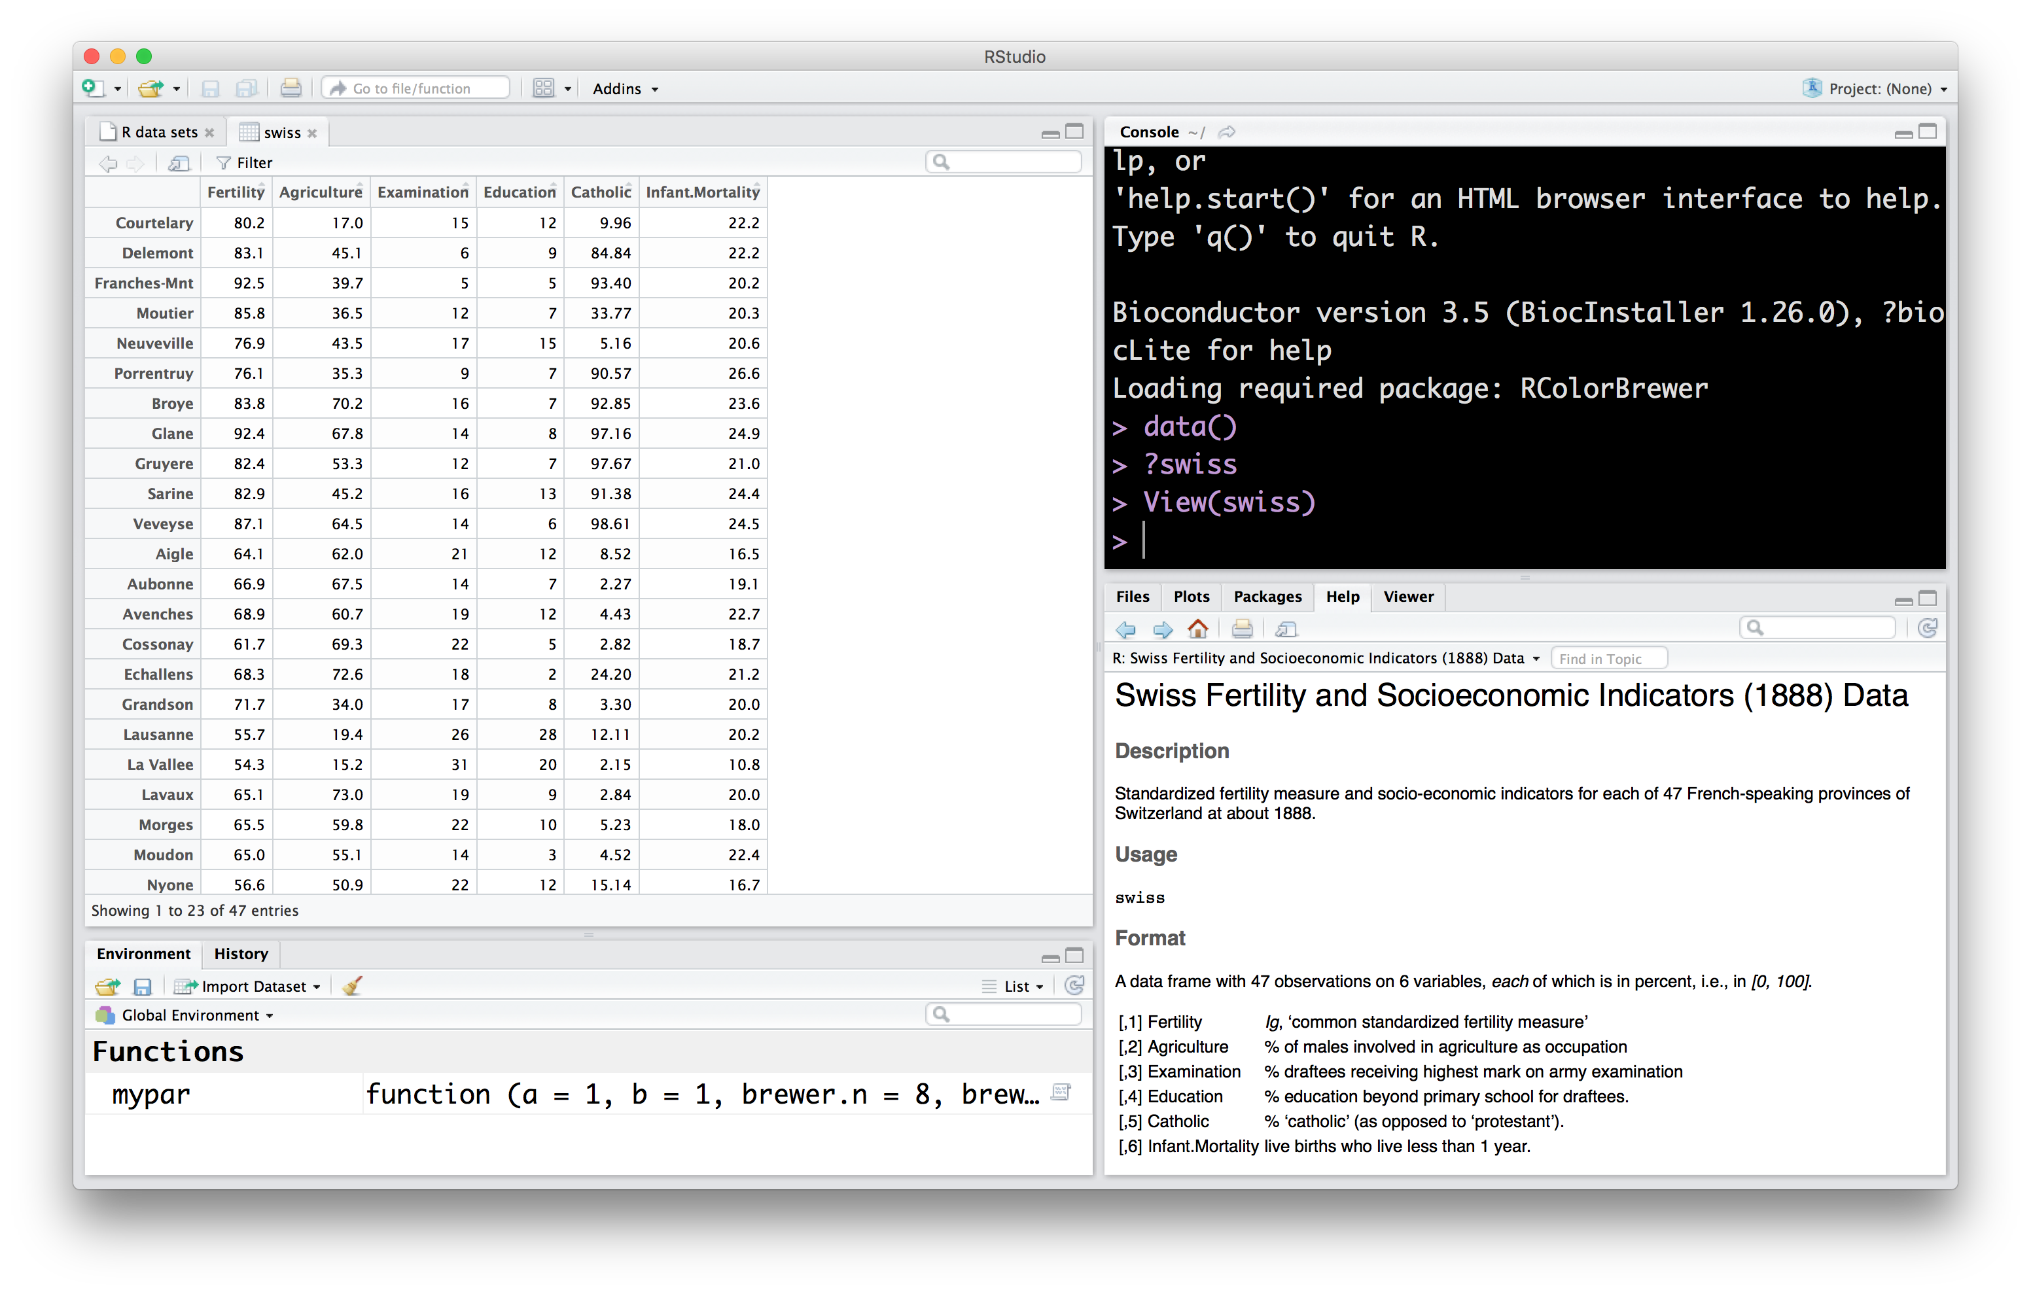
Task: Refresh the Environment pane
Action: 1074,985
